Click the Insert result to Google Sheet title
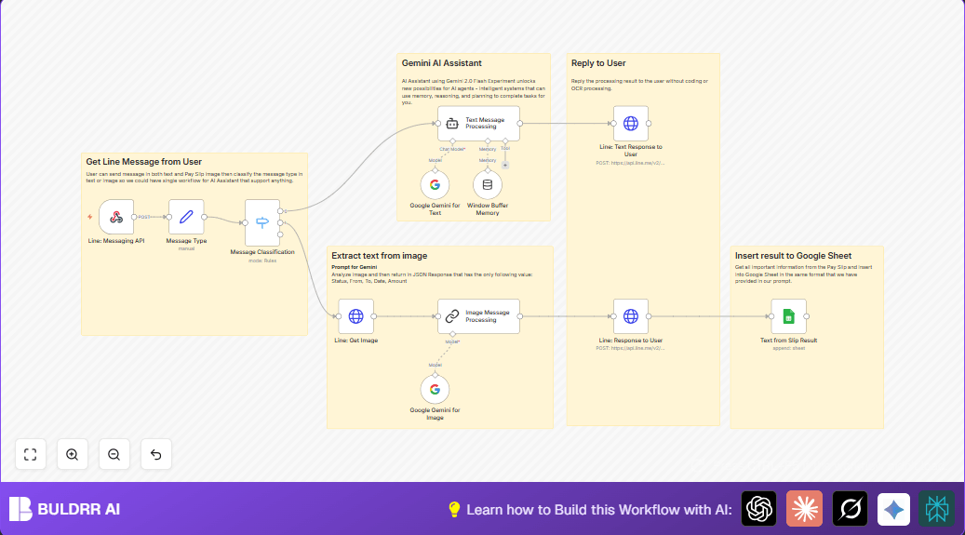The width and height of the screenshot is (965, 535). [x=793, y=256]
